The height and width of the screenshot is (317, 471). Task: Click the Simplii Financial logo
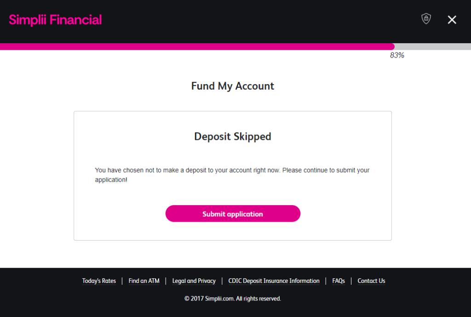tap(55, 20)
